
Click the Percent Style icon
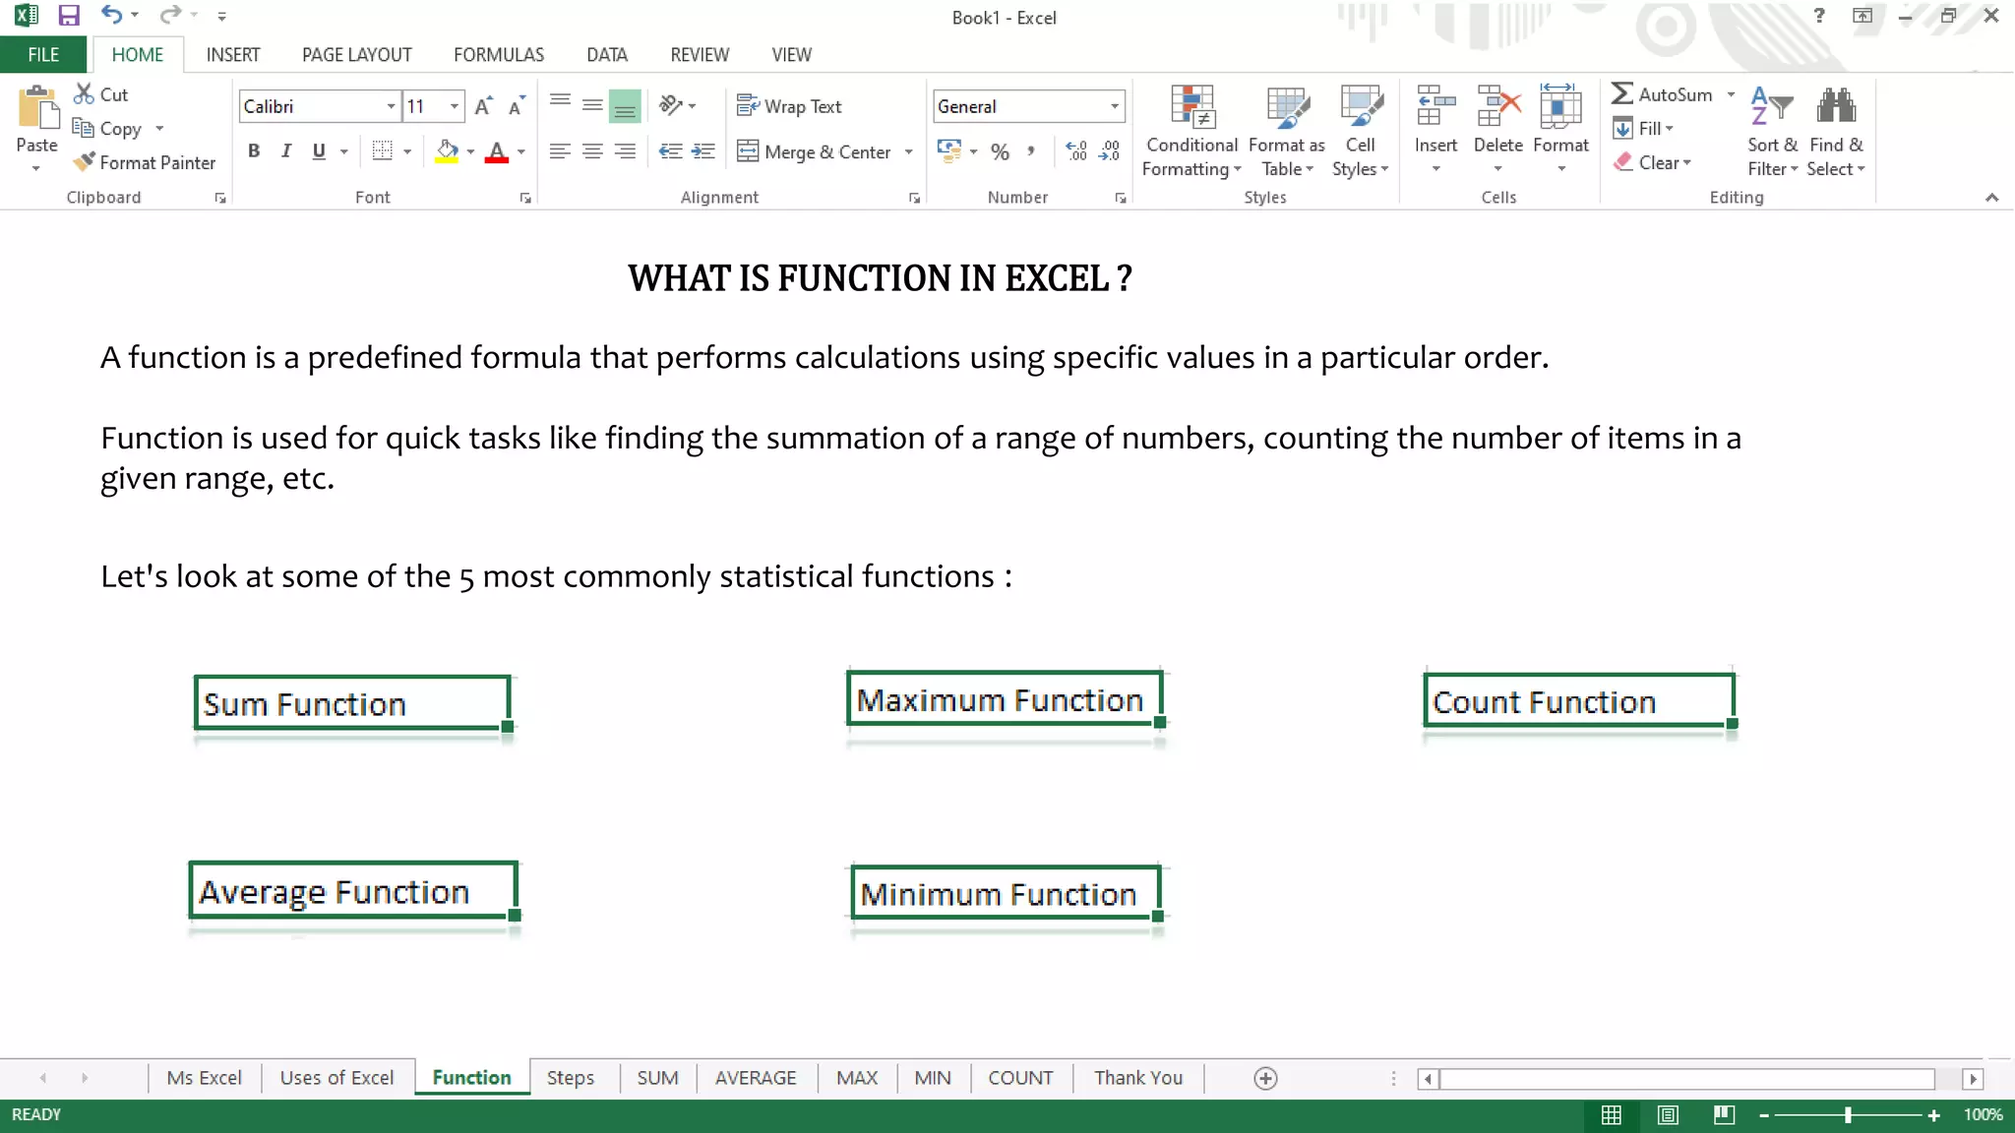[1001, 151]
